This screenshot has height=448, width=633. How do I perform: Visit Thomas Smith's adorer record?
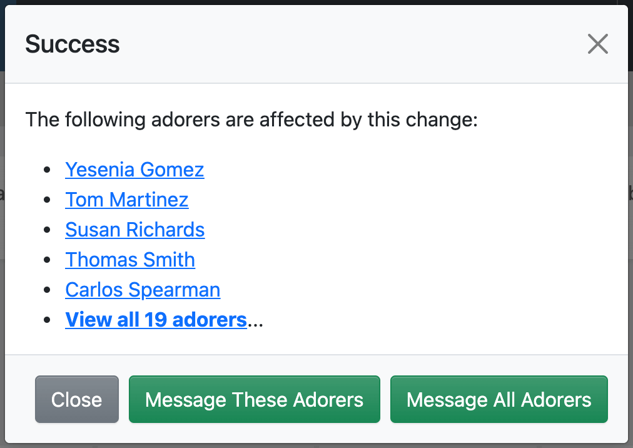pyautogui.click(x=130, y=260)
